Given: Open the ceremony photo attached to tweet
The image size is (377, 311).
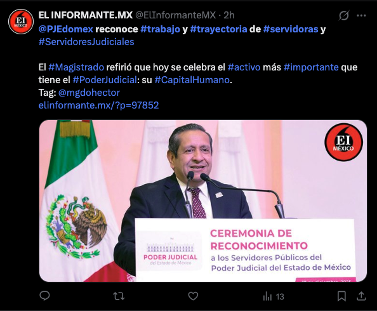Looking at the screenshot, I should click(203, 201).
